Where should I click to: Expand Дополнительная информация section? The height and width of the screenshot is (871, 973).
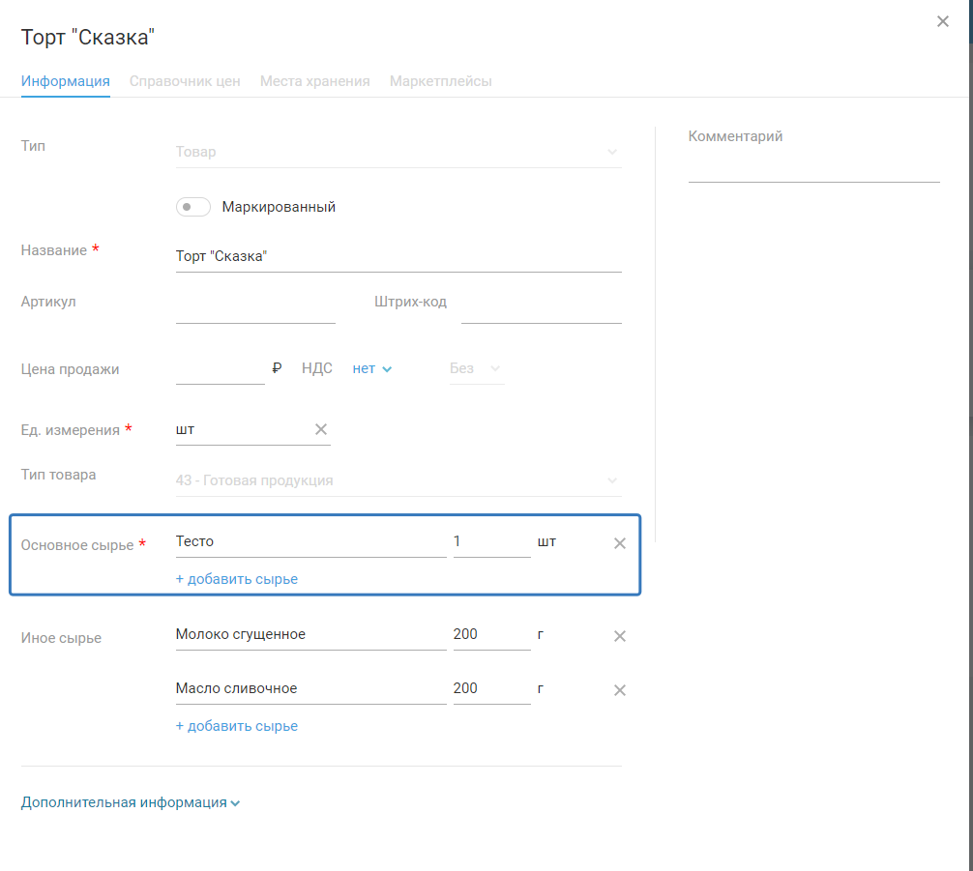(x=130, y=802)
